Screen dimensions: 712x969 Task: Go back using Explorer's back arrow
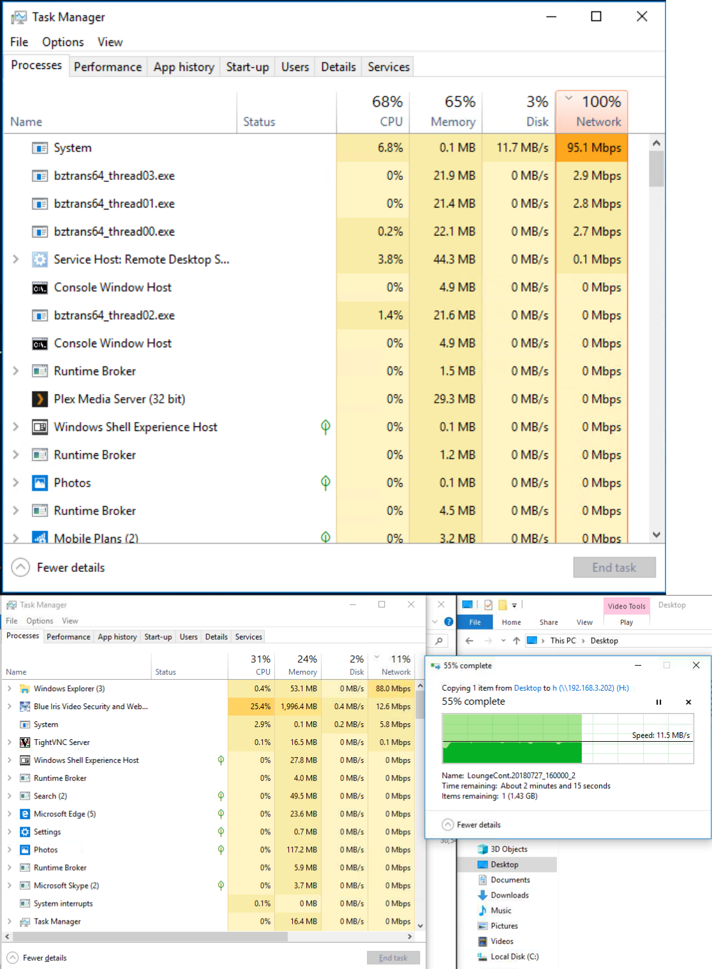[470, 640]
